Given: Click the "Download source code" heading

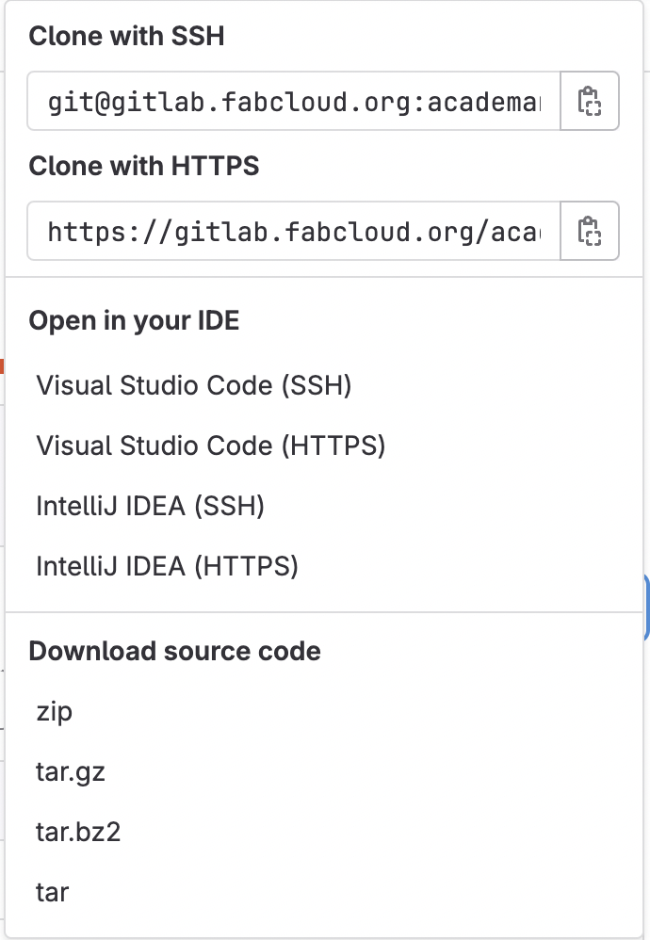Looking at the screenshot, I should pyautogui.click(x=174, y=651).
